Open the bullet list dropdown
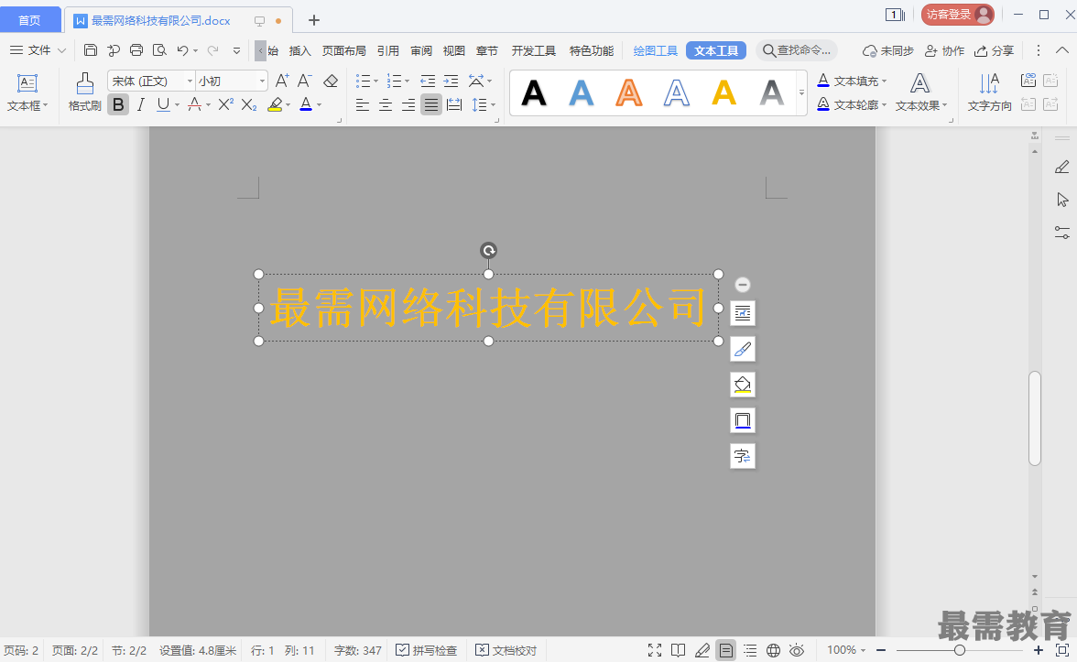The image size is (1077, 662). (375, 81)
